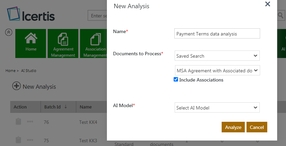Viewport: 286px width, 146px height.
Task: Go to Home in the breadcrumb
Action: coord(10,71)
